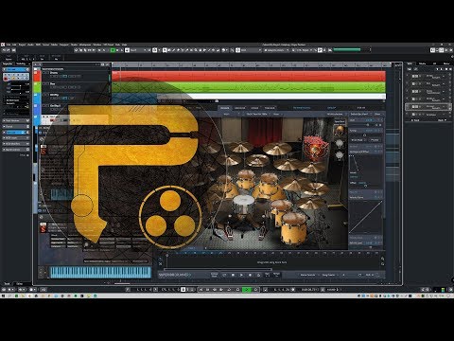Viewport: 454px width, 341px height.
Task: Mute the Bass track
Action: point(45,83)
